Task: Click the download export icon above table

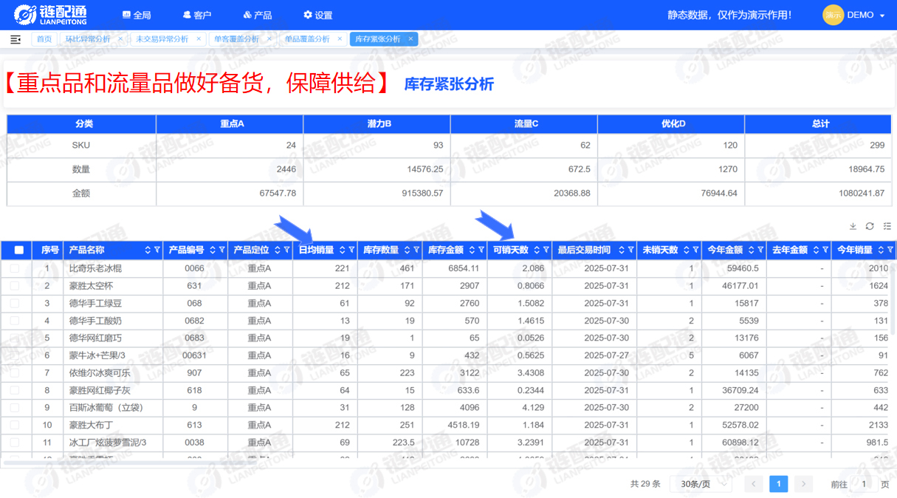Action: pyautogui.click(x=853, y=226)
